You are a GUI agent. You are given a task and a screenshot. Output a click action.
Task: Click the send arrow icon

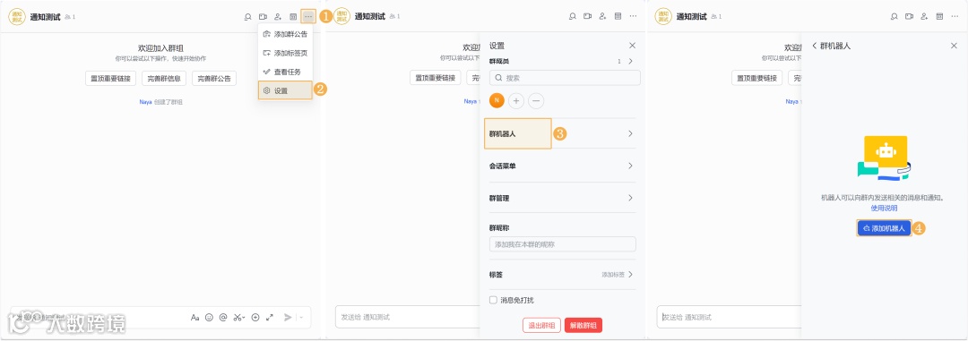288,318
